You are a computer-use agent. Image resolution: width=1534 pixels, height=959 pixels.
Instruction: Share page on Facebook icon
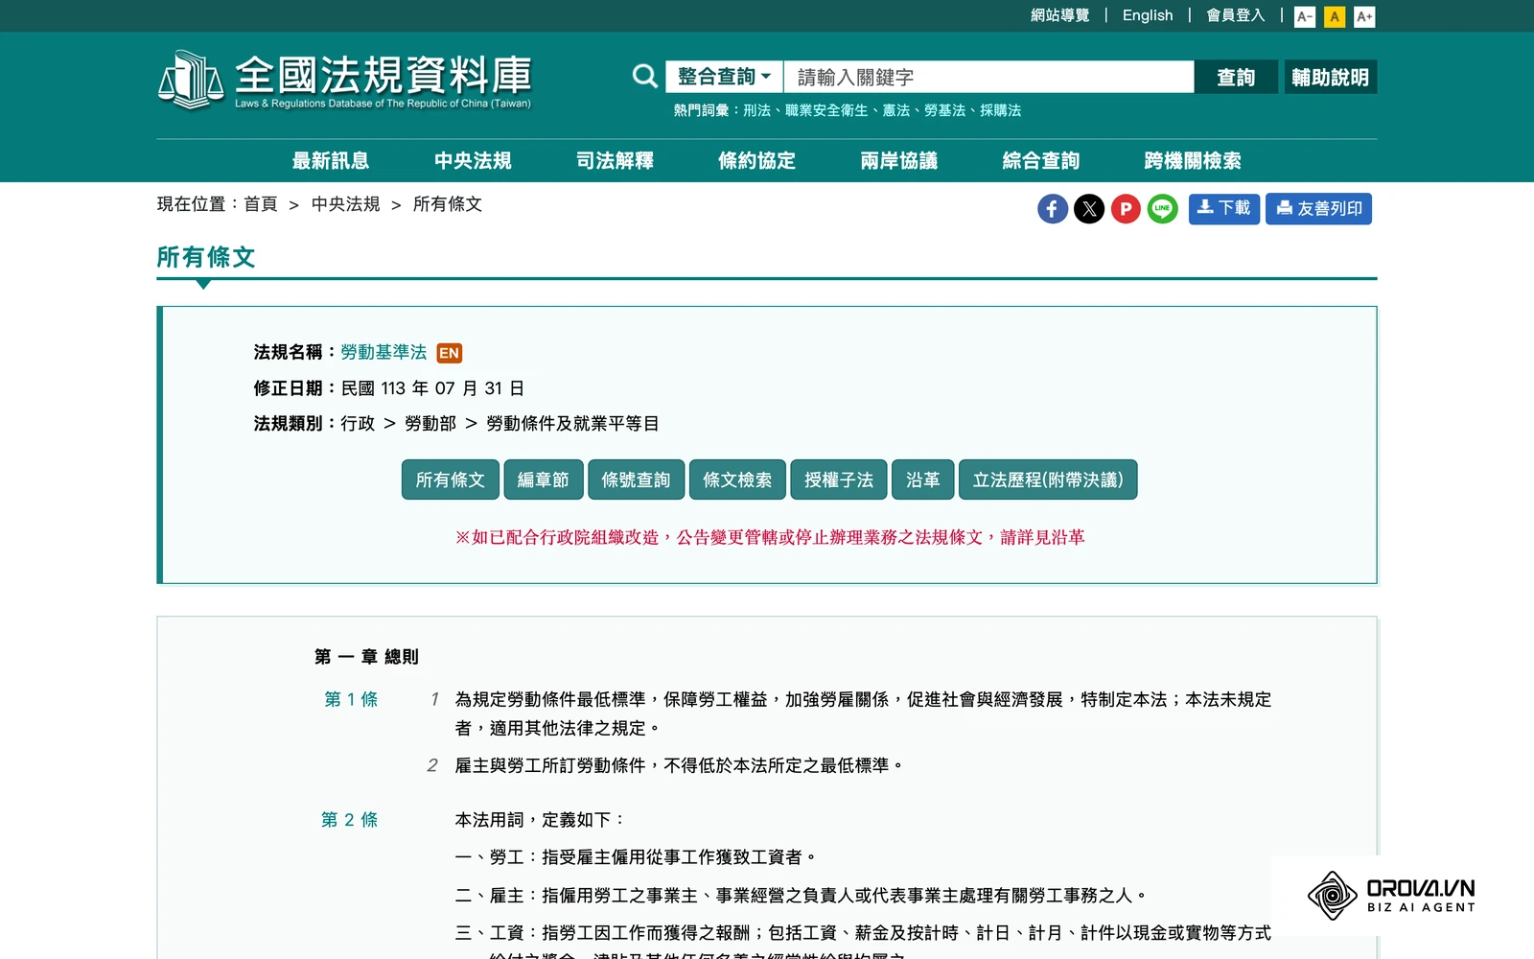[x=1052, y=209]
